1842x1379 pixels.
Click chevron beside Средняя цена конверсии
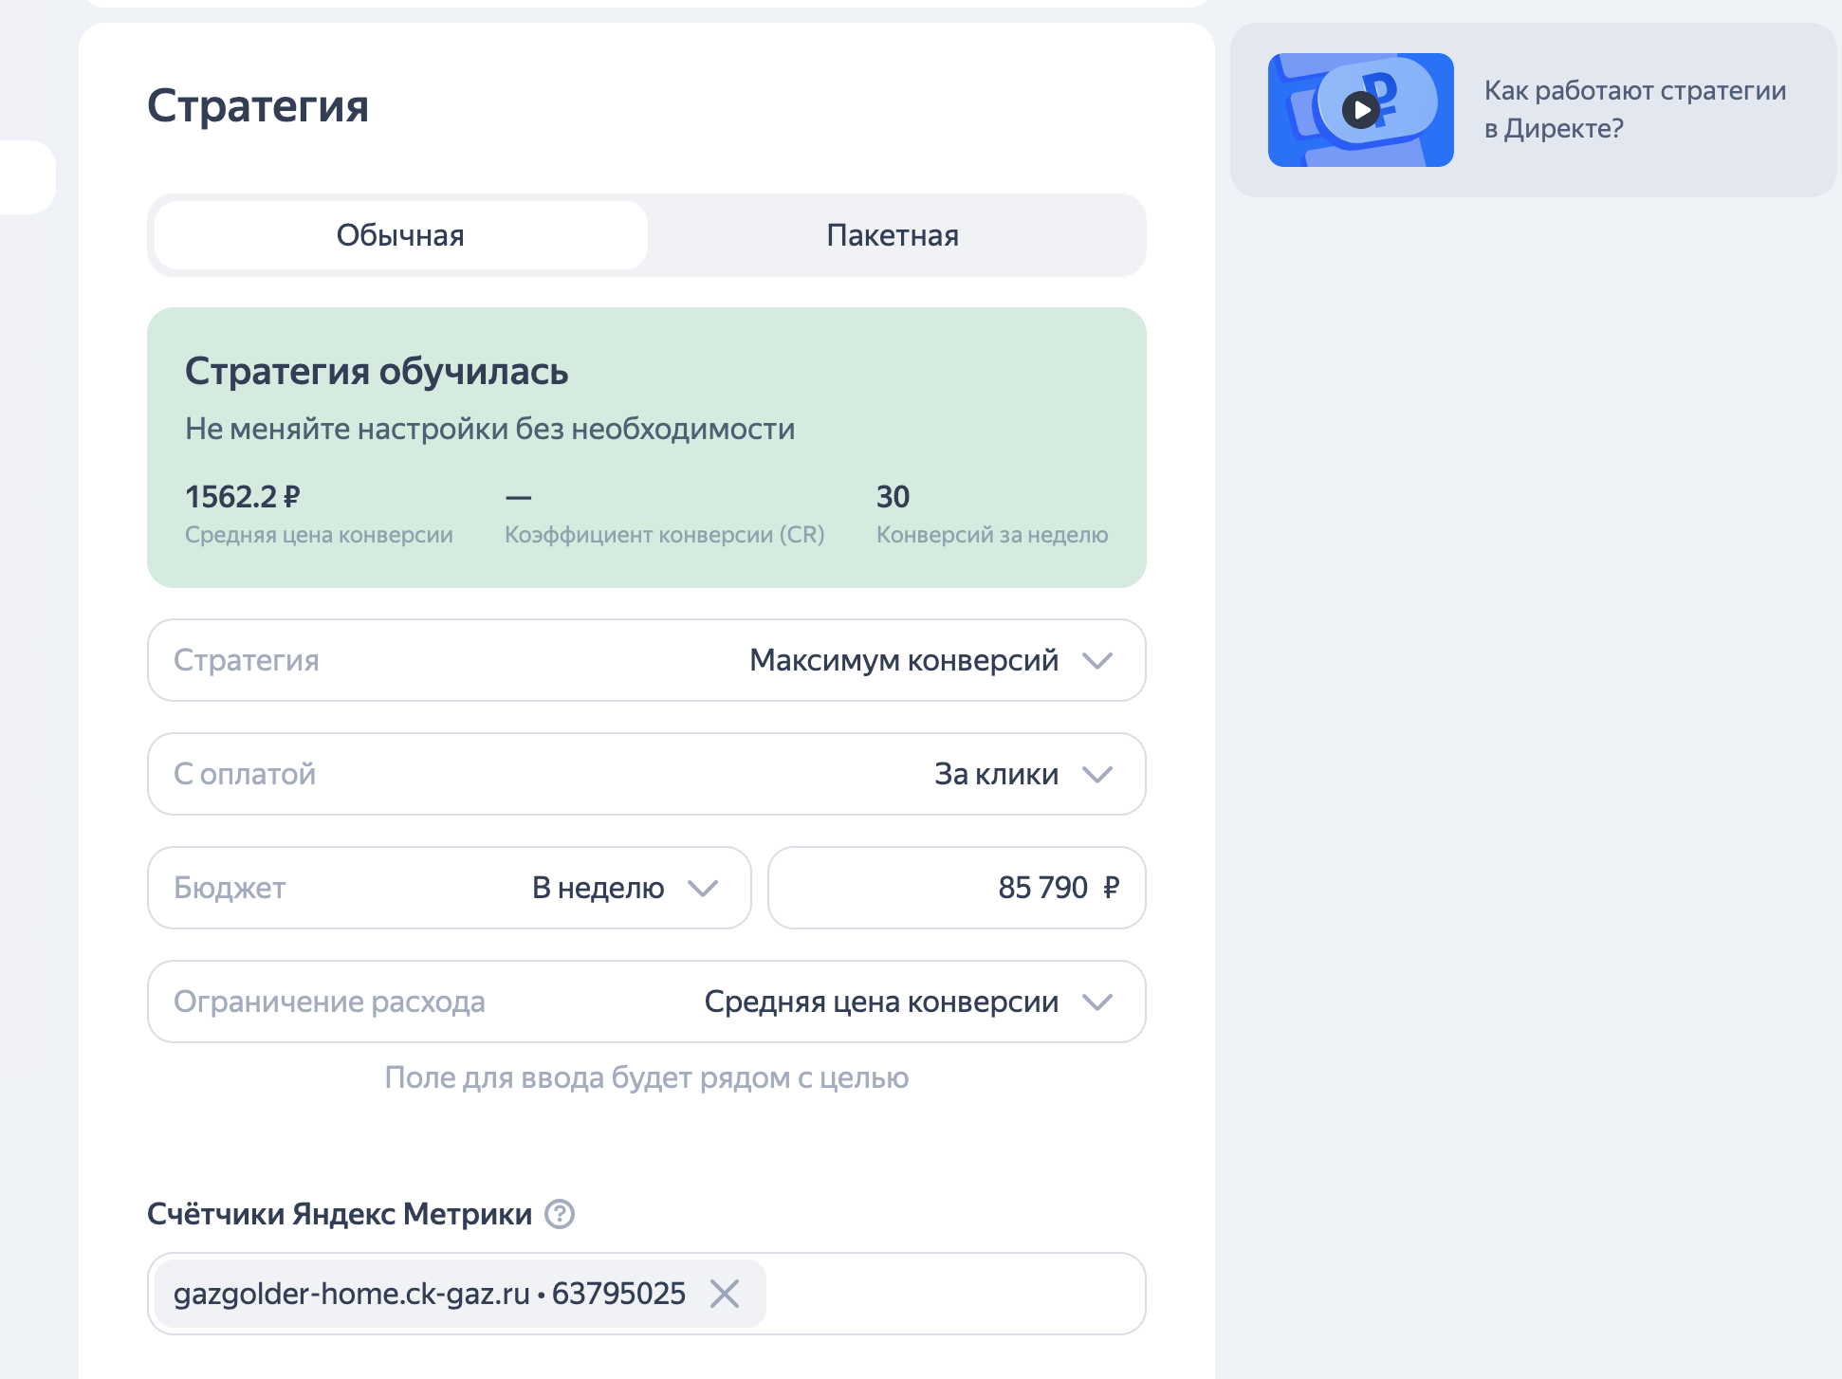[x=1097, y=1002]
